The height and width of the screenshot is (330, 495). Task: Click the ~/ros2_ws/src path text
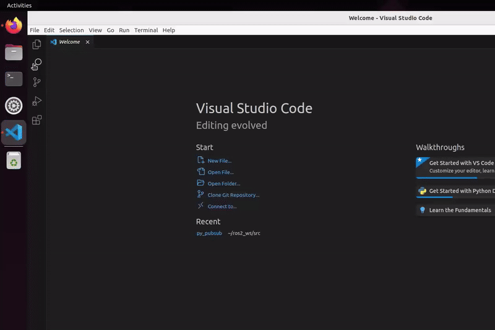(244, 233)
